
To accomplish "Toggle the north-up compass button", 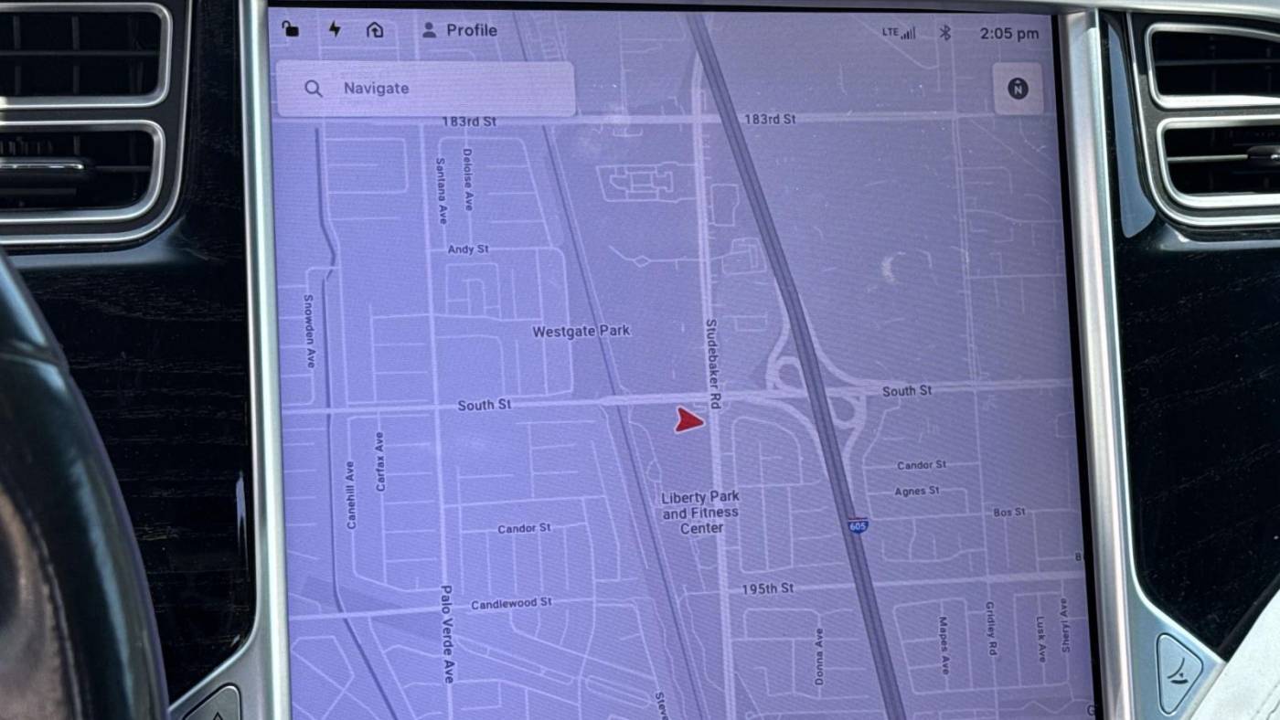I will point(1018,89).
